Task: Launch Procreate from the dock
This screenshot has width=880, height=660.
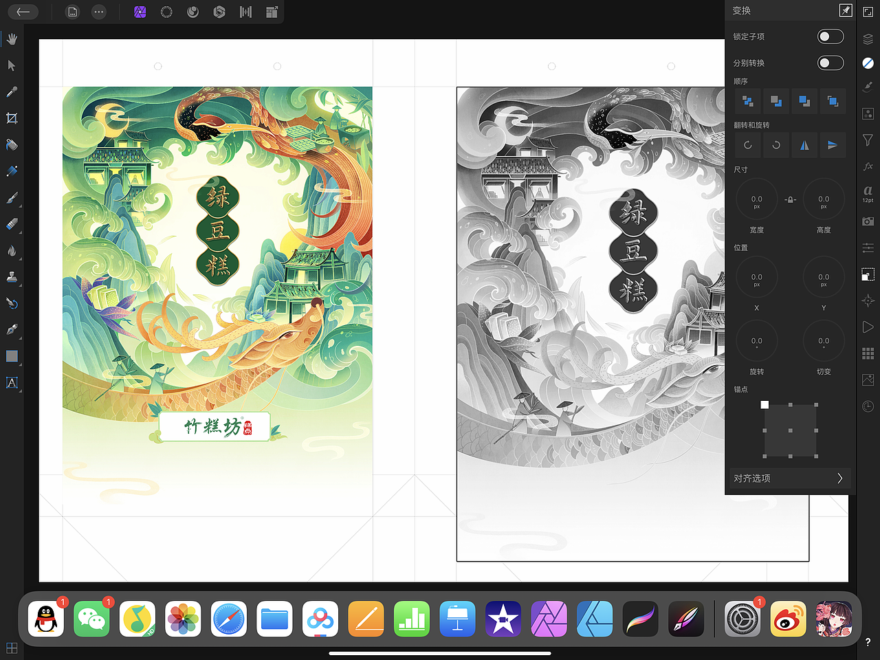Action: tap(641, 619)
